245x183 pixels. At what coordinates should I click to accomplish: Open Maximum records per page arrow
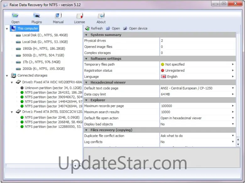(x=233, y=106)
